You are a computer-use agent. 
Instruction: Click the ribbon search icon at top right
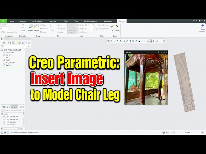point(197,21)
